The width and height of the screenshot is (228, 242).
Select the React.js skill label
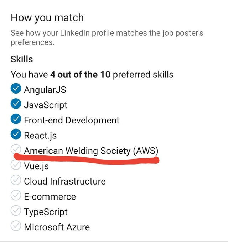pyautogui.click(x=40, y=136)
